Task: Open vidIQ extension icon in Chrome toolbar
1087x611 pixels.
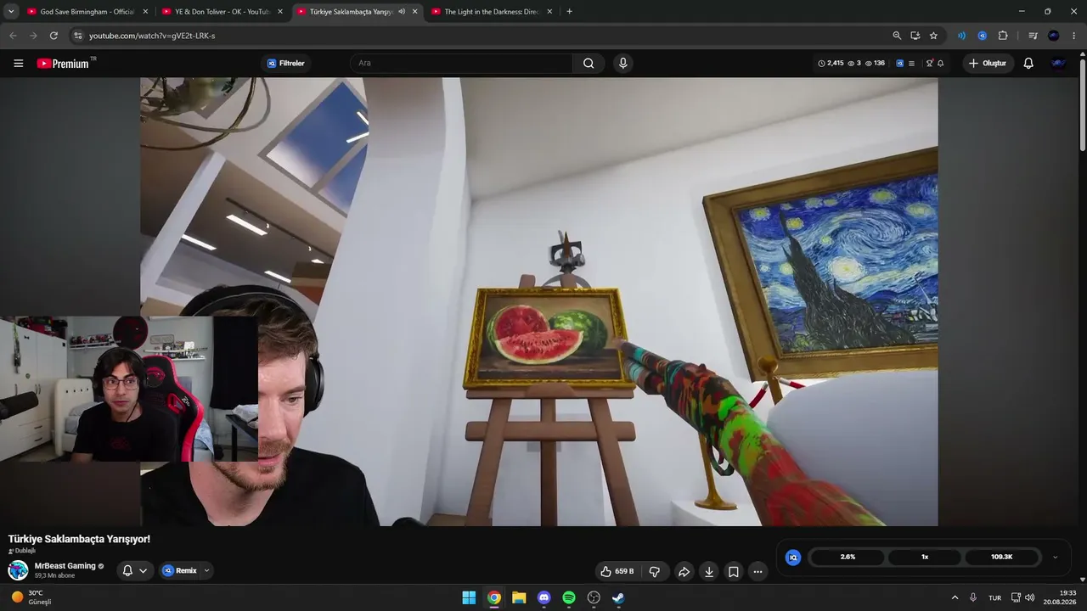Action: pos(982,36)
